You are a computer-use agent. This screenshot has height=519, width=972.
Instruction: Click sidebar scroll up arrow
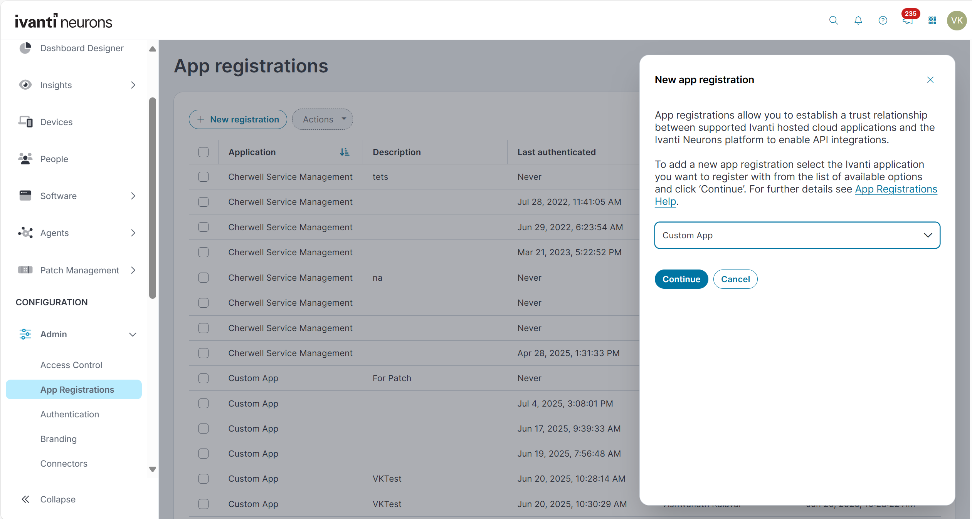point(153,49)
